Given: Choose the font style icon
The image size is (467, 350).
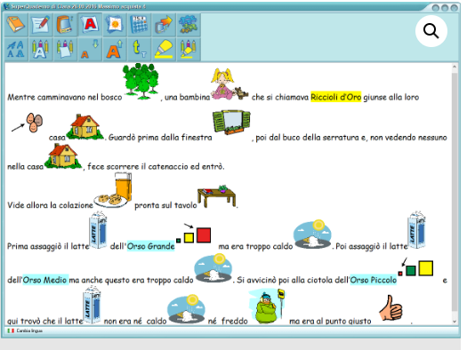Looking at the screenshot, I should click(x=16, y=50).
